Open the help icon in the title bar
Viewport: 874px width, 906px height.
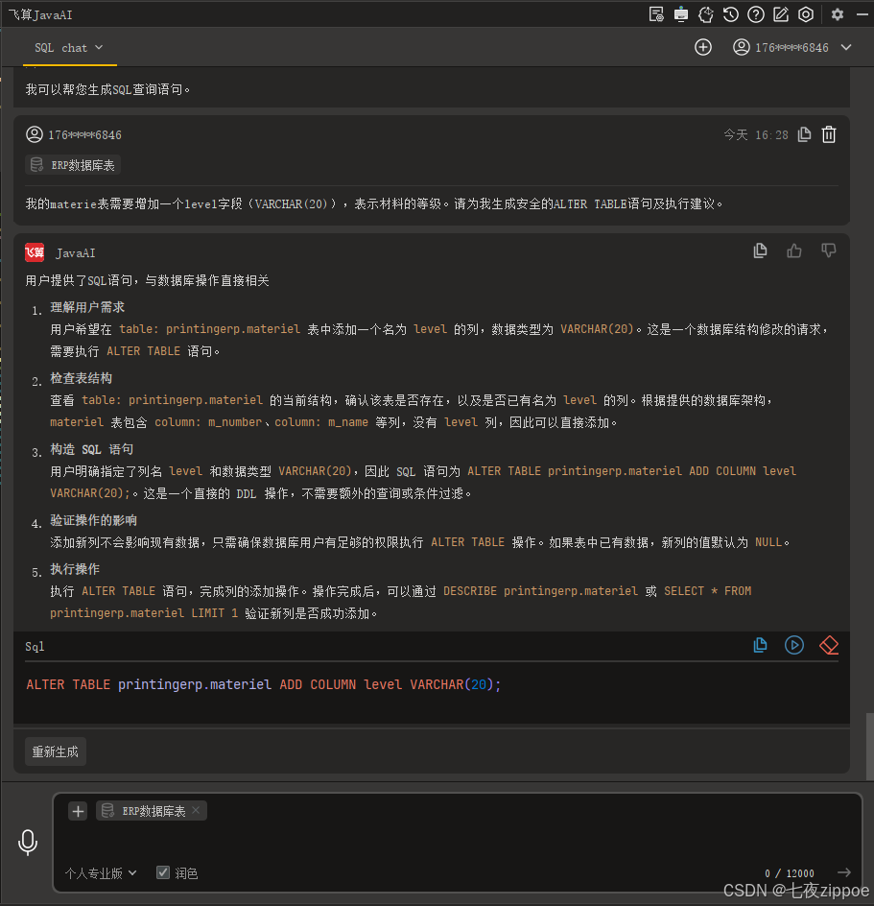[755, 14]
